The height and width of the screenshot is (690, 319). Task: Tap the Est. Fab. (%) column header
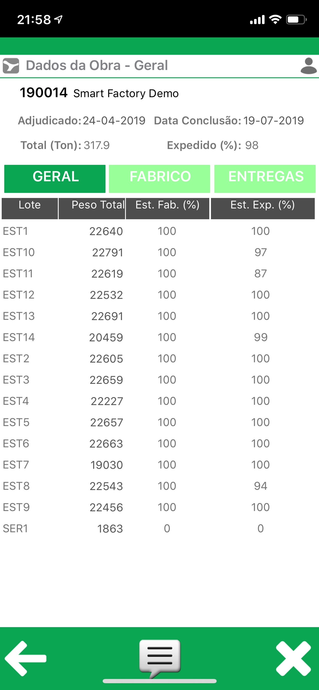coord(167,208)
